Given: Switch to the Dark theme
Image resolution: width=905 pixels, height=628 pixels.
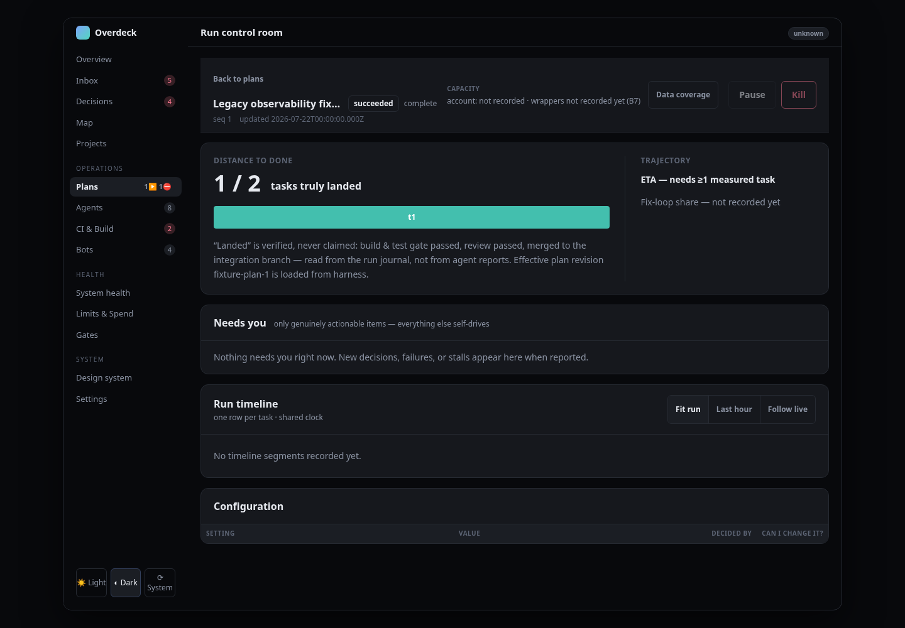Looking at the screenshot, I should tap(126, 583).
